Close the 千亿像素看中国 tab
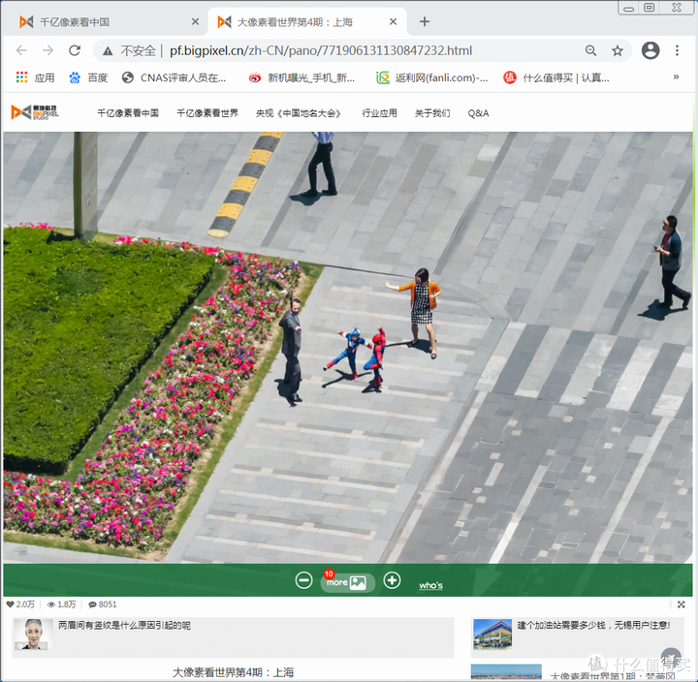Image resolution: width=698 pixels, height=682 pixels. [195, 21]
